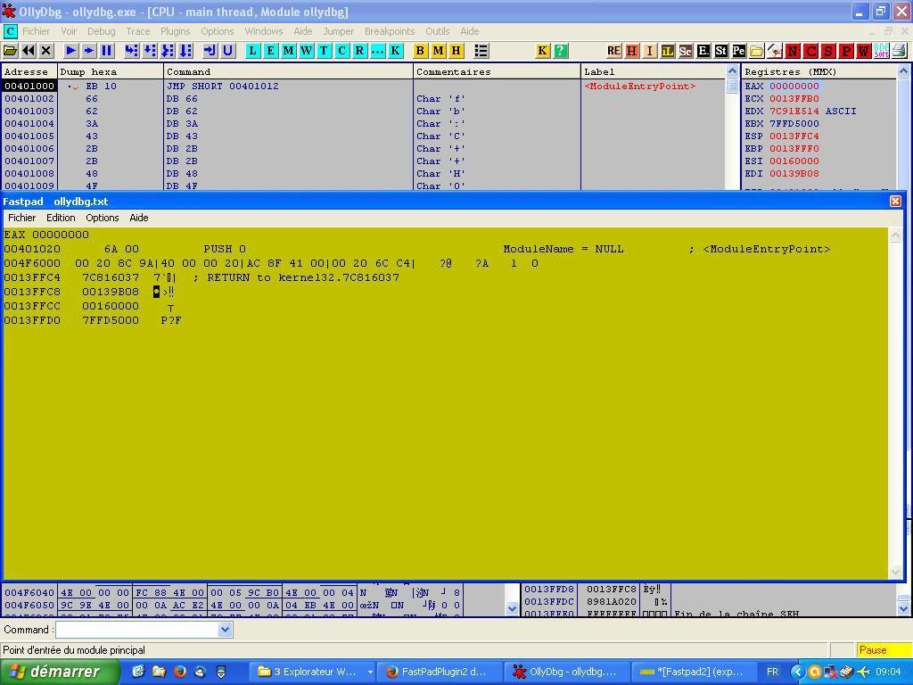Click the list options toolbar icon

481,51
